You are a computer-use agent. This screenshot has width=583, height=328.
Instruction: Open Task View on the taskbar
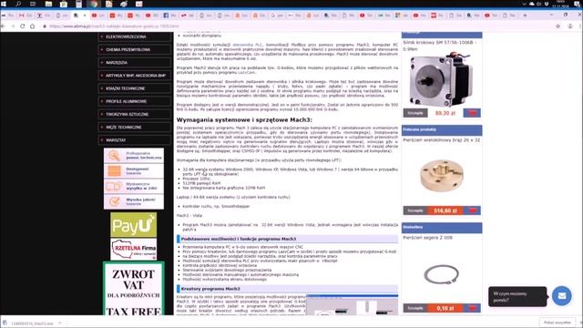33,4
